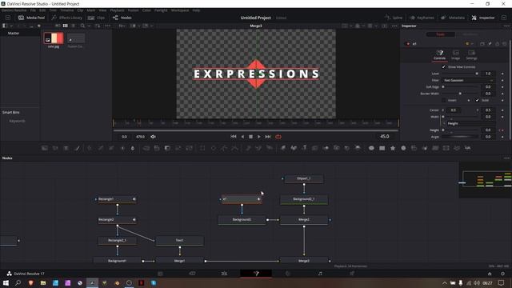This screenshot has height=288, width=512.
Task: Open Project Manager home icon
Action: coord(490,274)
